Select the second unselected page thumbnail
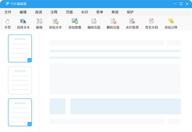192x132 pixels. [x=20, y=80]
